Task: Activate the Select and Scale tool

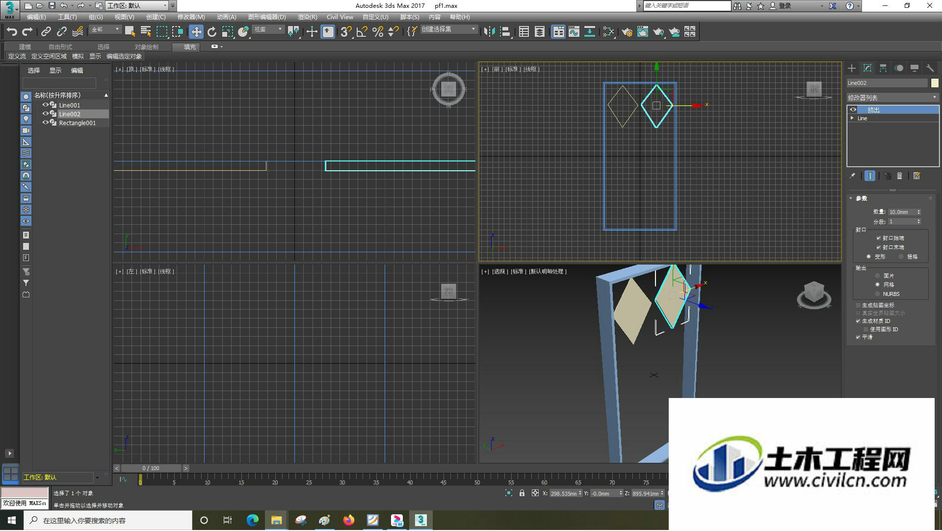Action: (227, 32)
